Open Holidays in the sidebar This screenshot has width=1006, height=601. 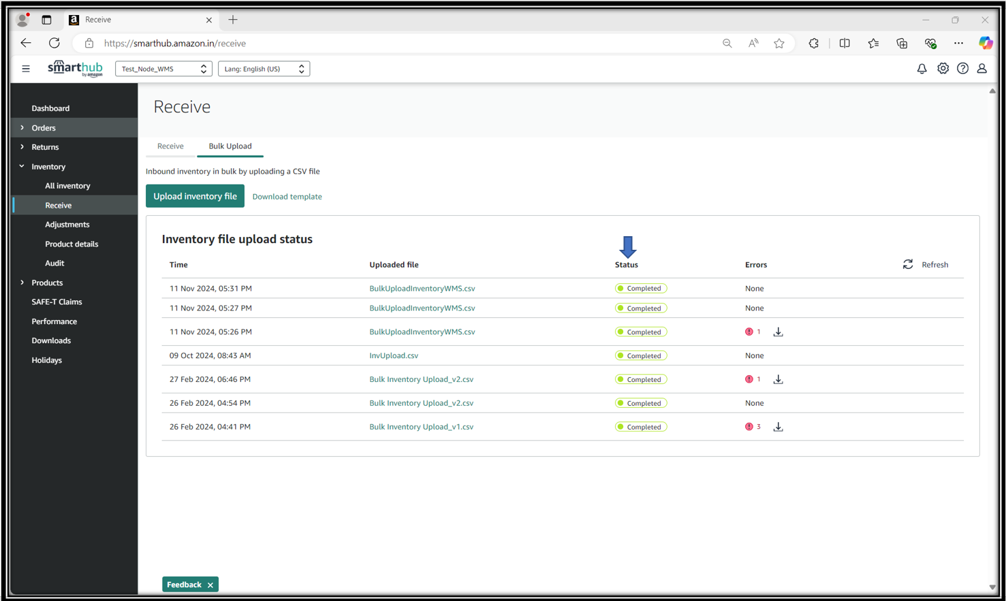coord(46,360)
